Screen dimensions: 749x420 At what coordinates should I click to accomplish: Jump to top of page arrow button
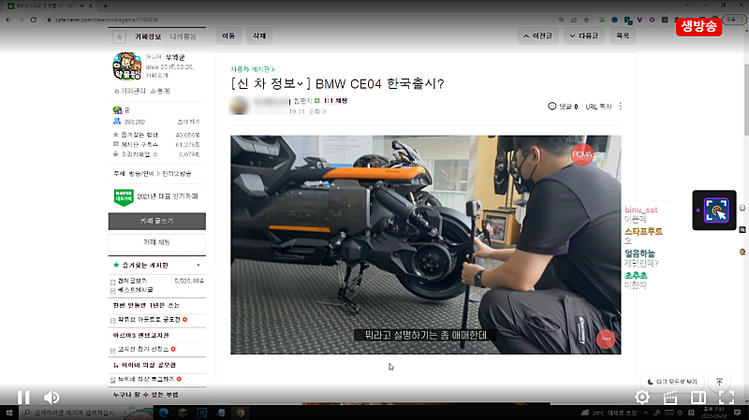click(x=719, y=382)
